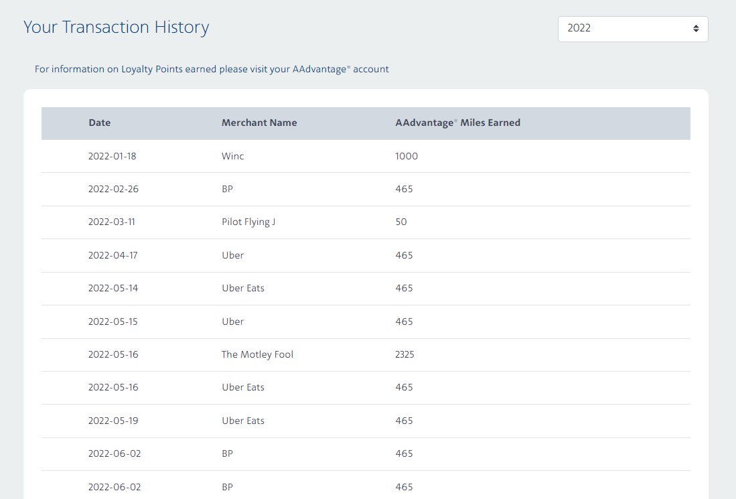This screenshot has width=736, height=499.
Task: Select Uber Eats in the 2022-05-14 row
Action: tap(243, 288)
